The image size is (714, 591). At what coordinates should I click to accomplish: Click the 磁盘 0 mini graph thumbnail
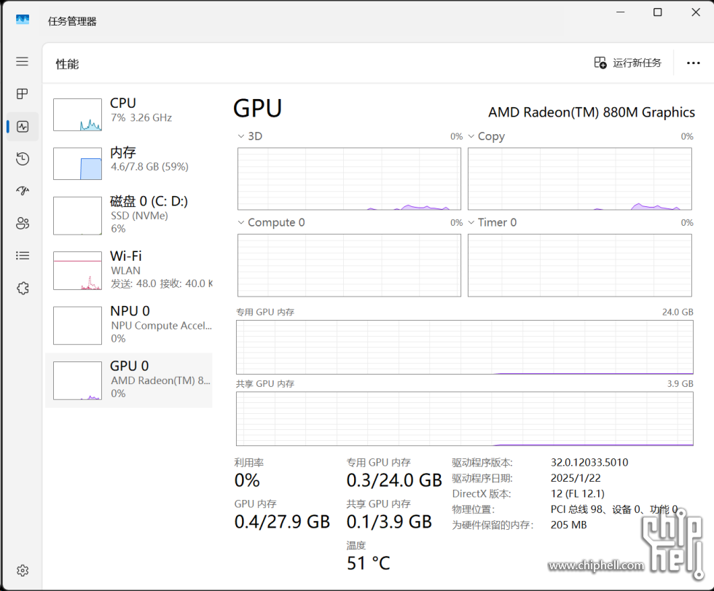(77, 216)
